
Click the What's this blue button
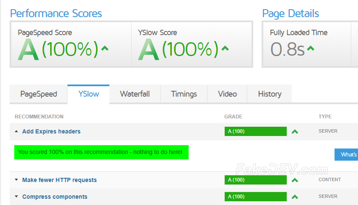(x=346, y=154)
